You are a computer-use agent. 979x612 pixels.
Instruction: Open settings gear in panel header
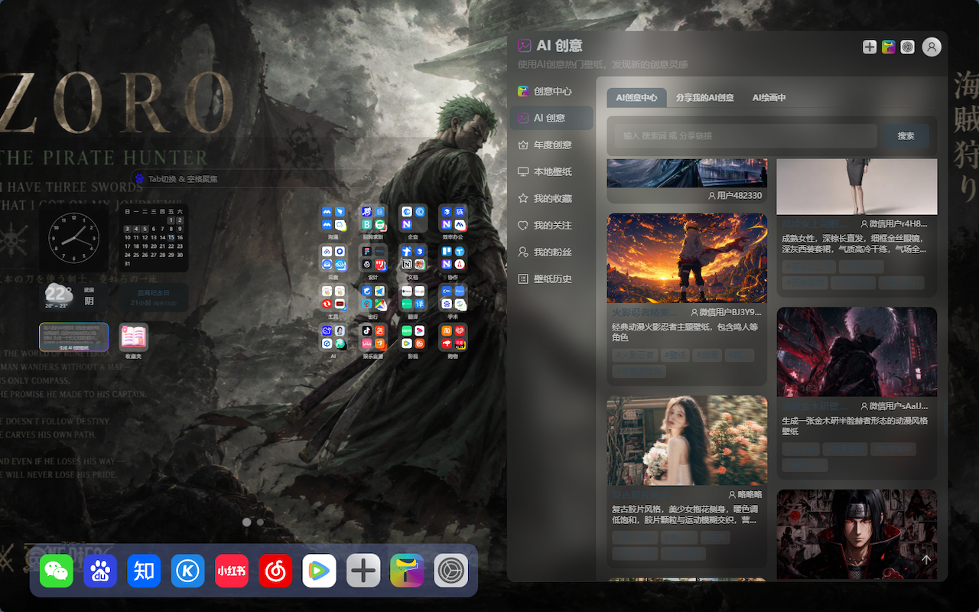click(x=908, y=47)
